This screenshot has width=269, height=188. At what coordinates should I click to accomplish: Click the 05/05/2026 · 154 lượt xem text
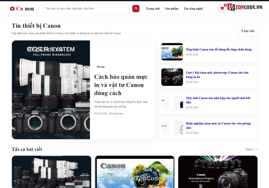coord(109,114)
